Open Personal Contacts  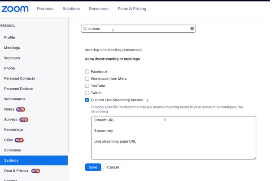pyautogui.click(x=20, y=78)
